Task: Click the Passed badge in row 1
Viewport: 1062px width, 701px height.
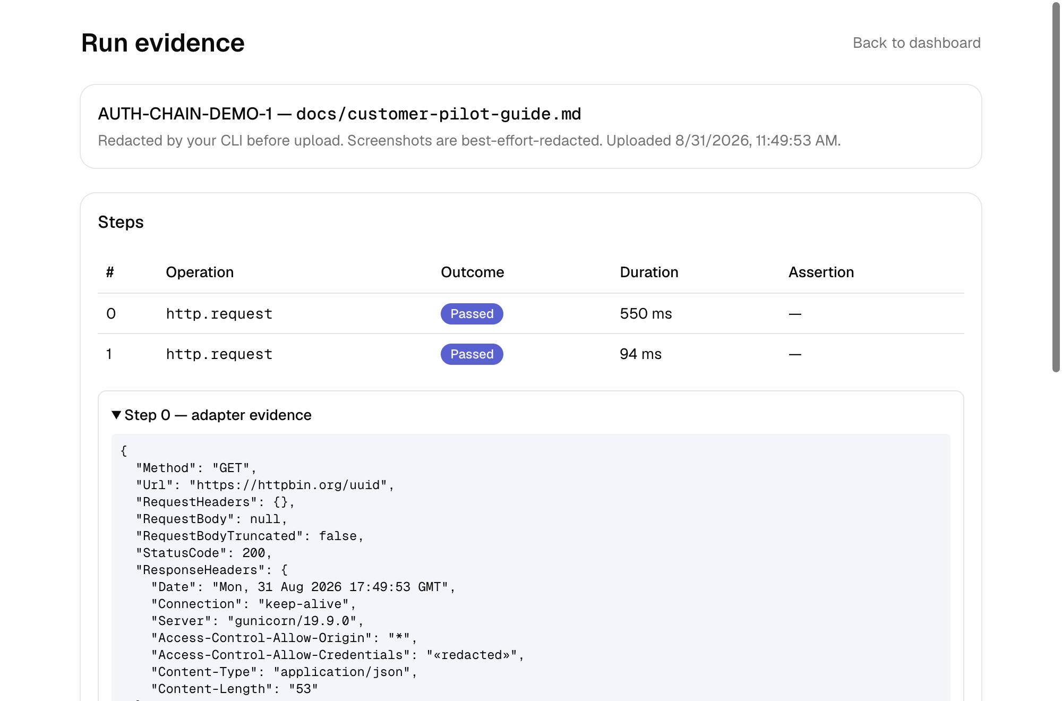Action: click(472, 354)
